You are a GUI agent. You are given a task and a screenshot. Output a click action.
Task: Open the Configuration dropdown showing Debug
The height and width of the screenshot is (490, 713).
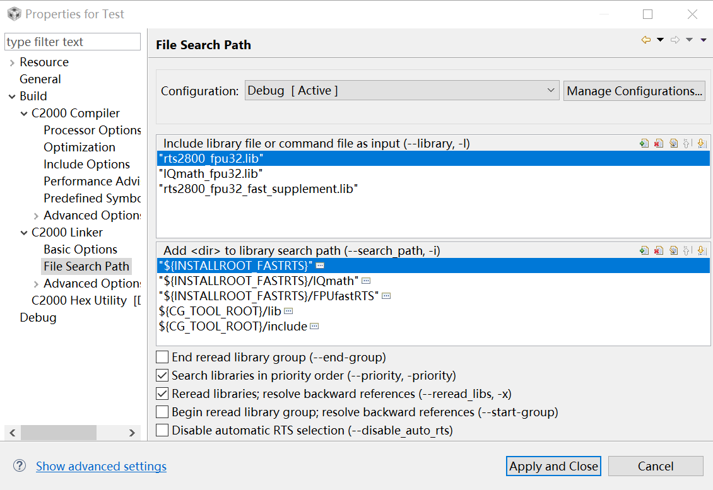(x=402, y=91)
